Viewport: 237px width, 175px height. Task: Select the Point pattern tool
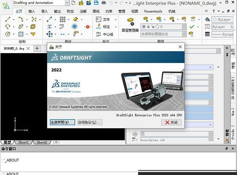tap(34, 19)
